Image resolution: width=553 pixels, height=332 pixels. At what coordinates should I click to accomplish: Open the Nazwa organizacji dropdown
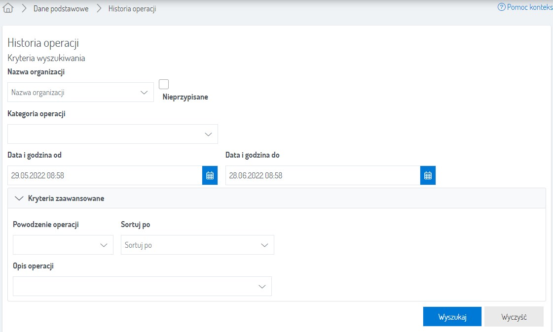(80, 92)
